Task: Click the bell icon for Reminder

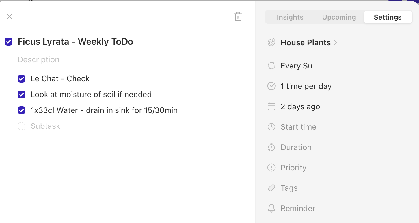Action: pyautogui.click(x=271, y=209)
